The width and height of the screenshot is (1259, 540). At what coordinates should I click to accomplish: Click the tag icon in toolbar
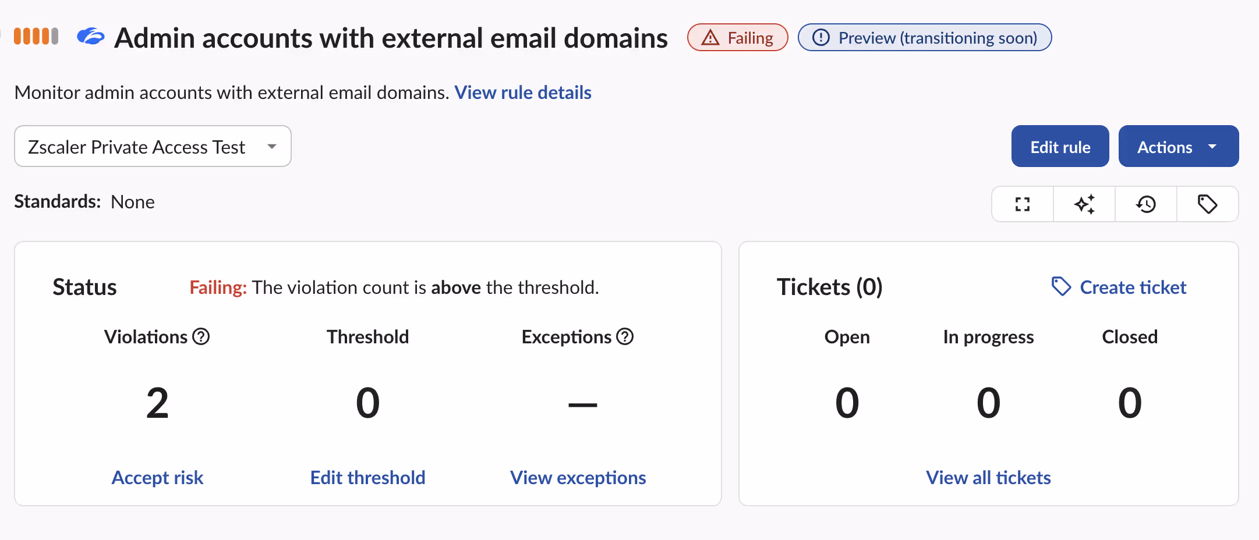pyautogui.click(x=1207, y=204)
